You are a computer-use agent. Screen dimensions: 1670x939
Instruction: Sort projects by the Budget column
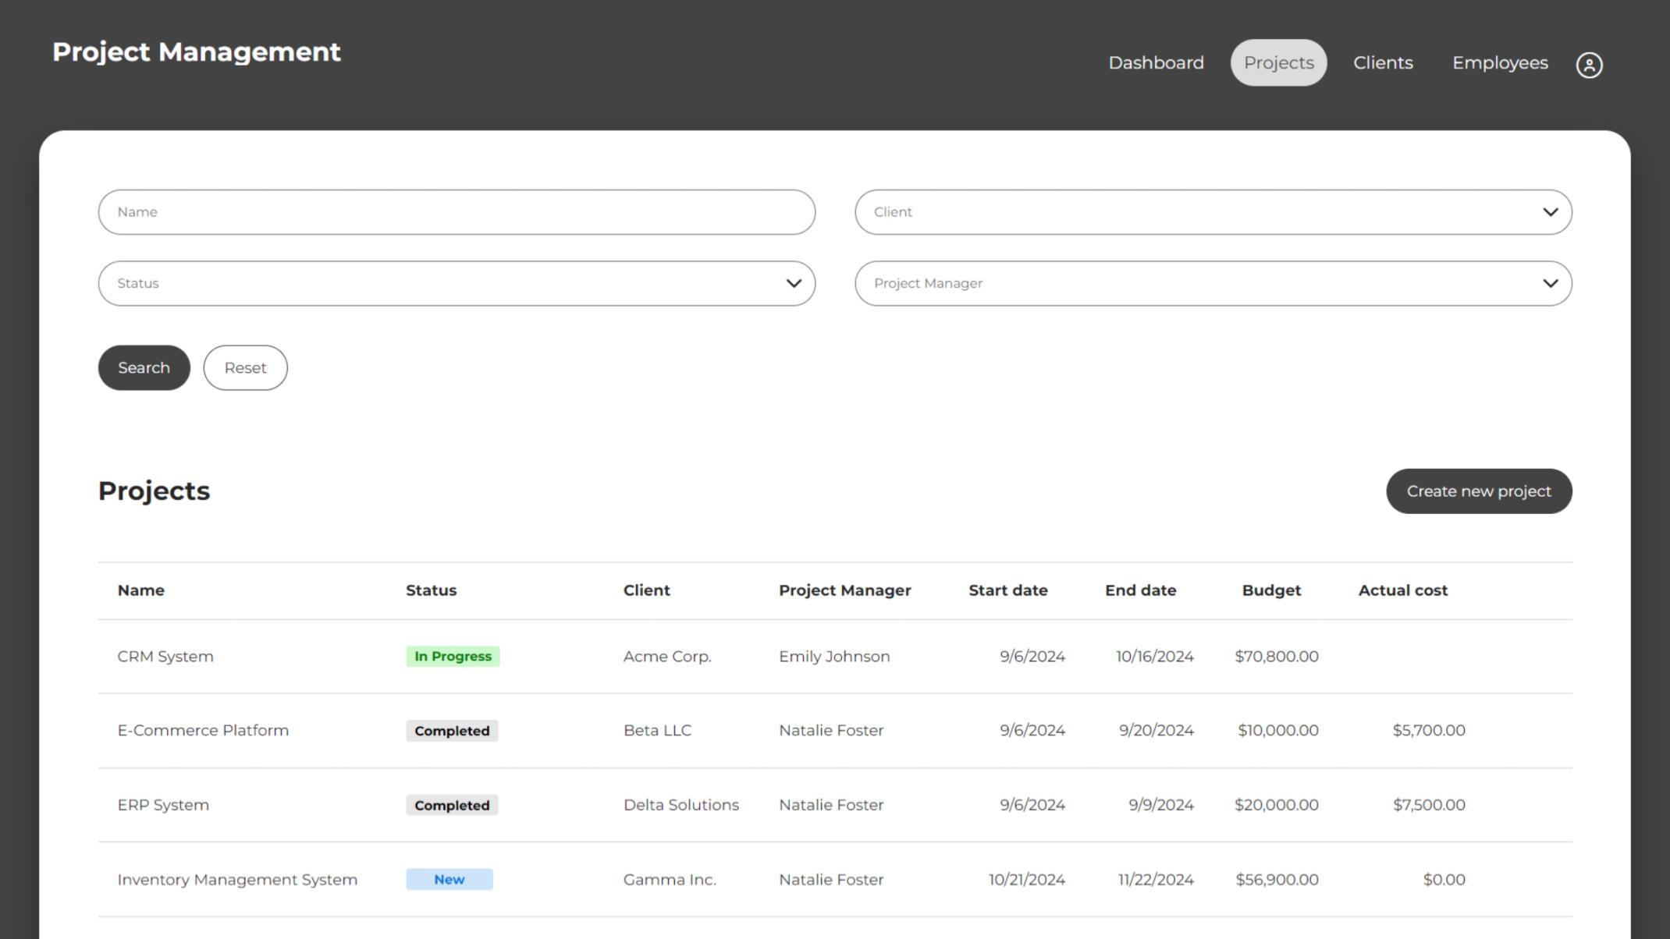(x=1270, y=590)
